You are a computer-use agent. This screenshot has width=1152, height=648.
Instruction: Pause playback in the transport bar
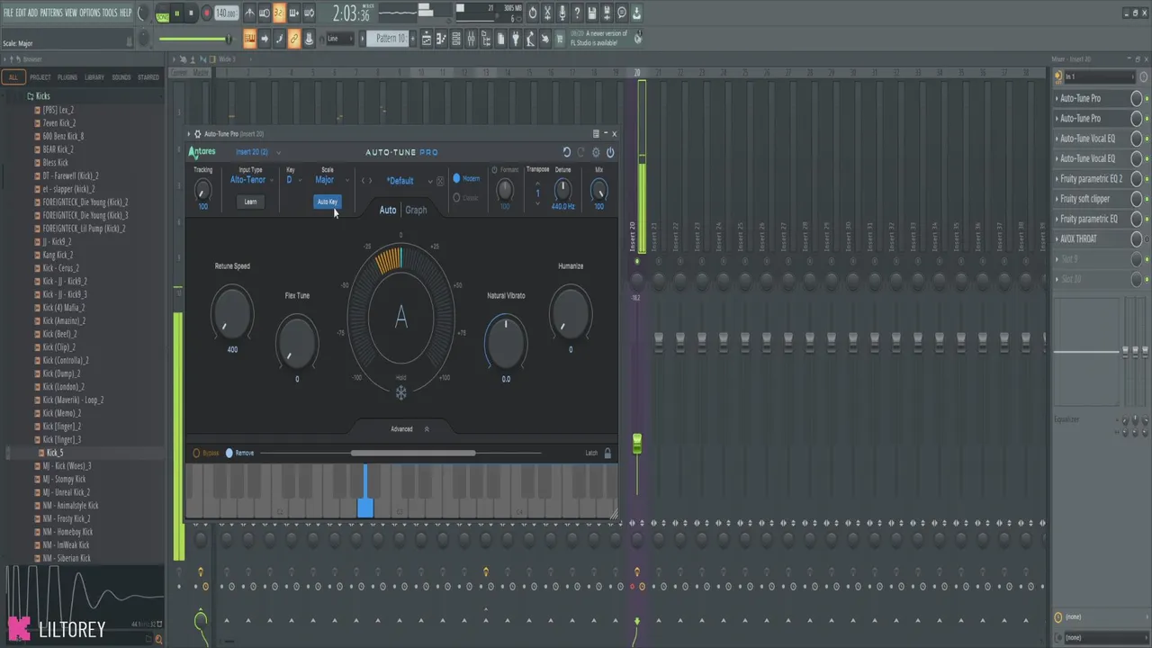point(176,13)
